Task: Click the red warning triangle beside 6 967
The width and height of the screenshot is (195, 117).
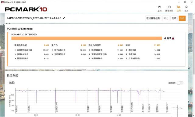Action: (173, 38)
